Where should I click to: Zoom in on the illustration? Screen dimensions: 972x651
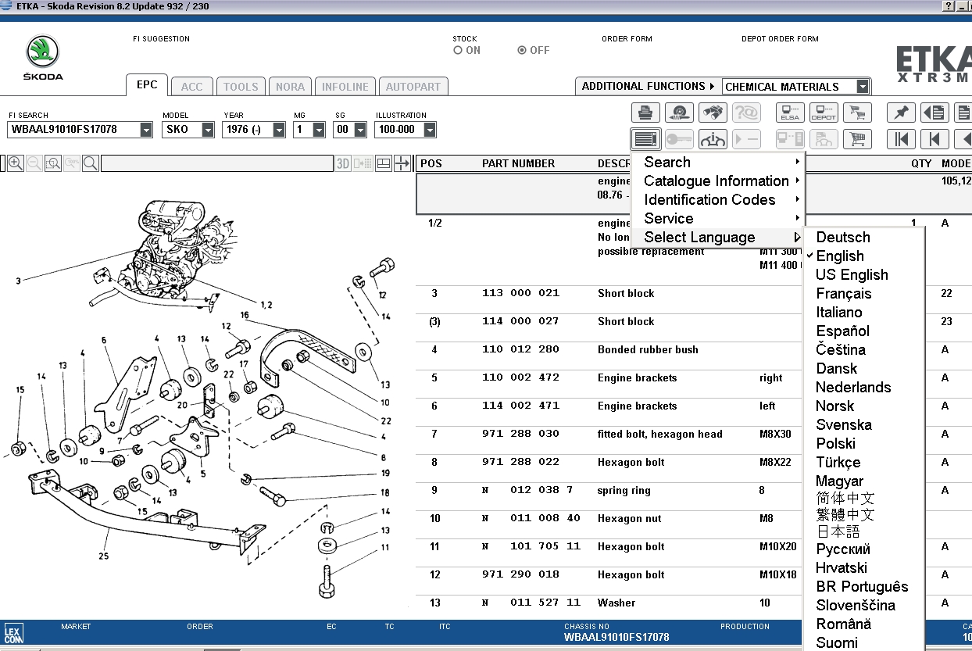pos(16,163)
